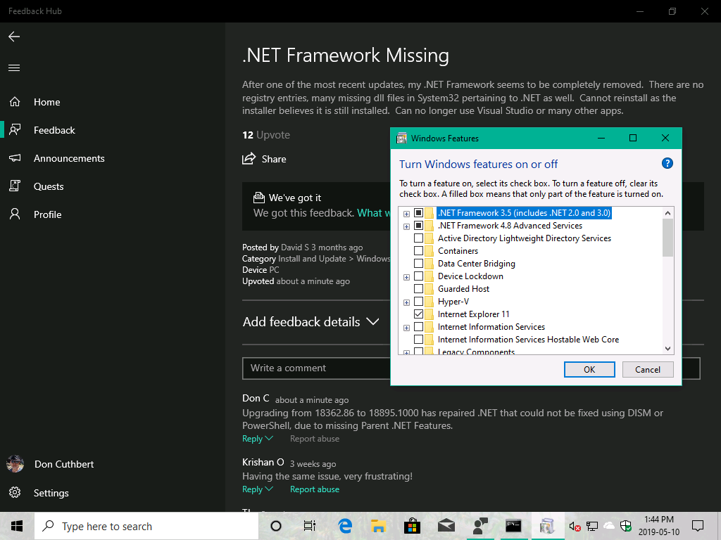Expand the Internet Information Services node
721x540 pixels.
(406, 328)
